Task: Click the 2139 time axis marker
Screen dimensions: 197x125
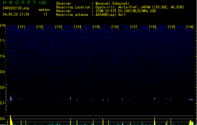Action: (171, 27)
